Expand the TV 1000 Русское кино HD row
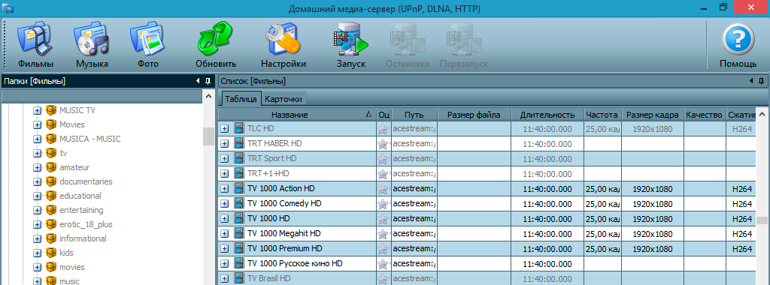 pyautogui.click(x=224, y=263)
